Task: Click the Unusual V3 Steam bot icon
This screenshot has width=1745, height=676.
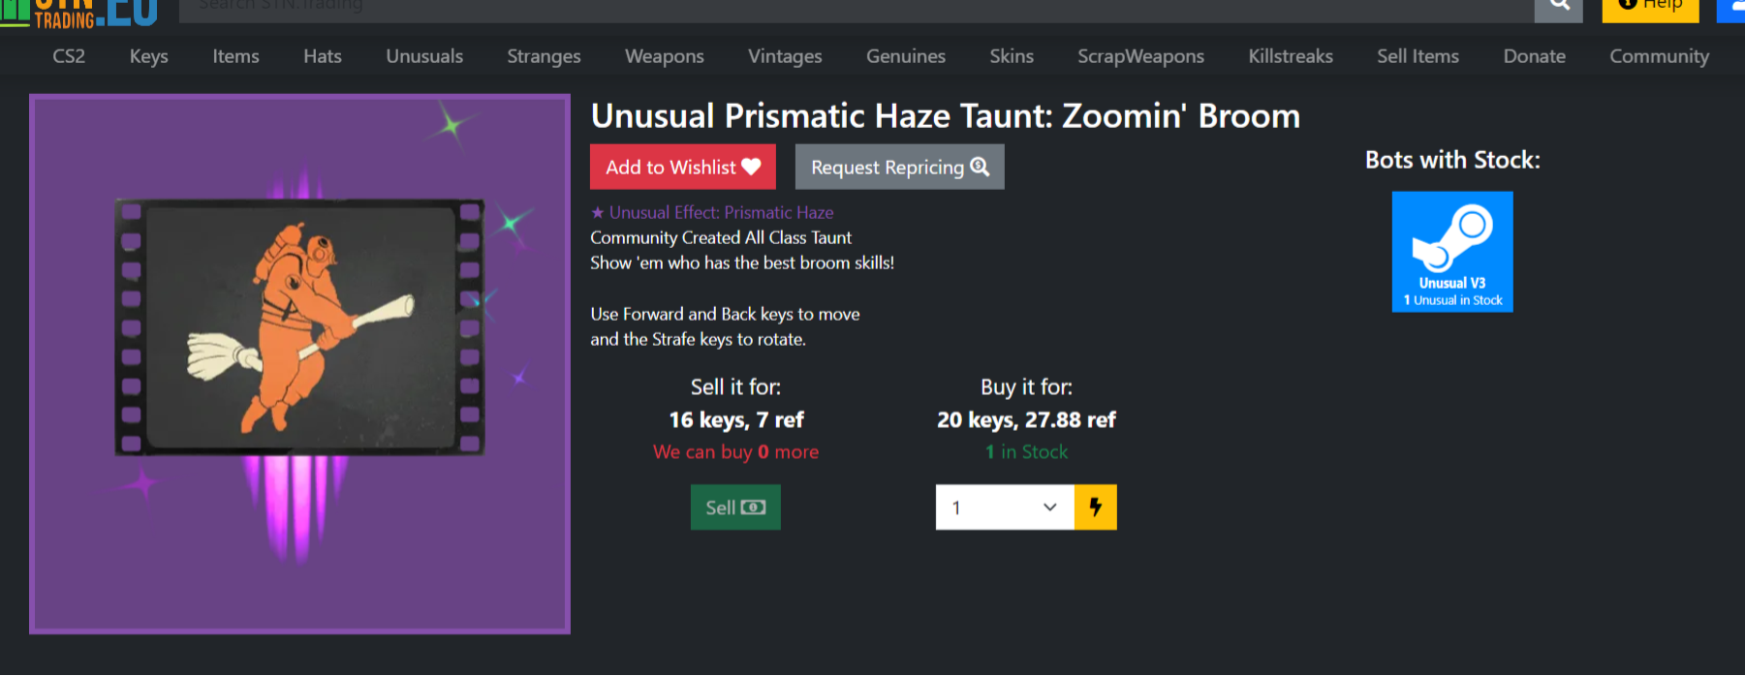Action: 1452,252
